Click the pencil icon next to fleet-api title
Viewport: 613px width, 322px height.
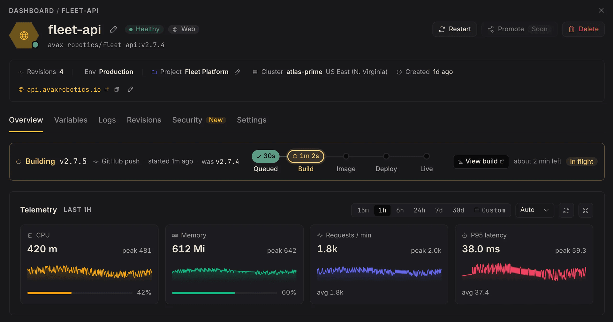point(113,29)
